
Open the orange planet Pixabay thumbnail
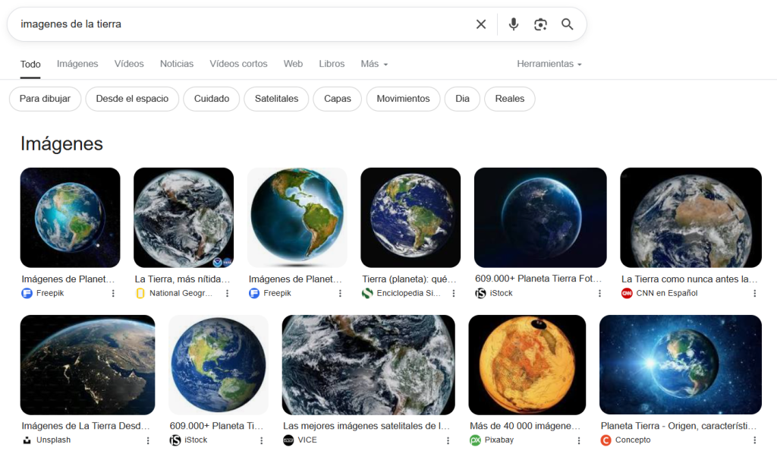(527, 364)
